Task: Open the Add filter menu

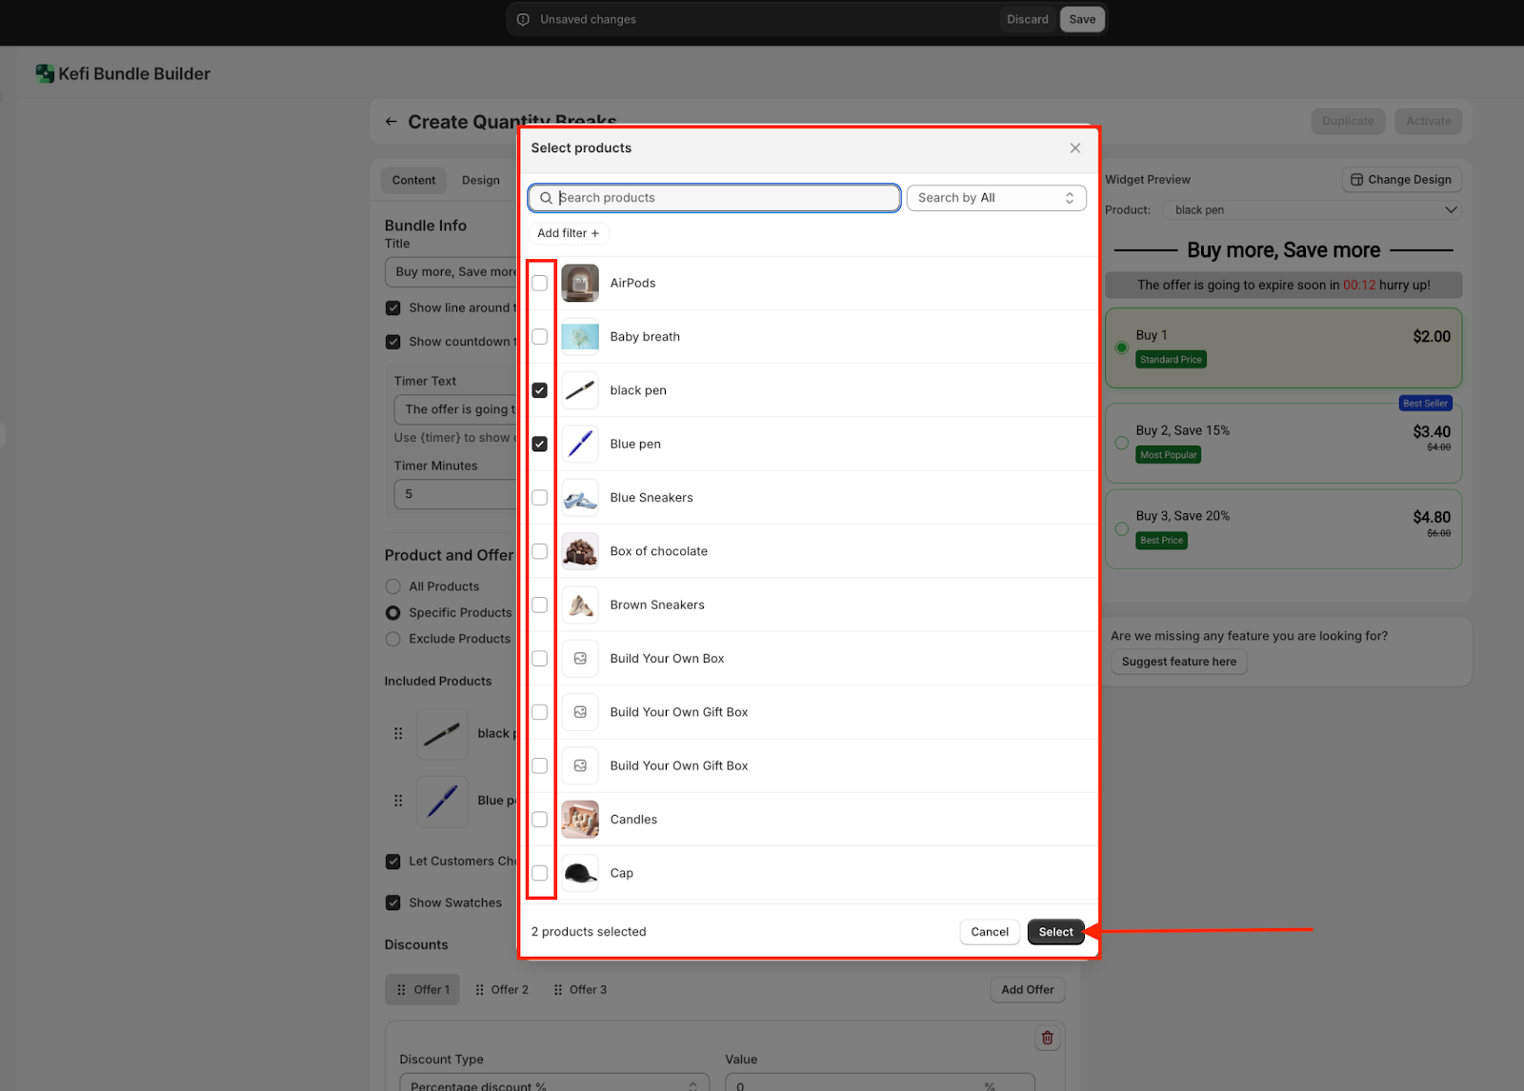Action: coord(568,233)
